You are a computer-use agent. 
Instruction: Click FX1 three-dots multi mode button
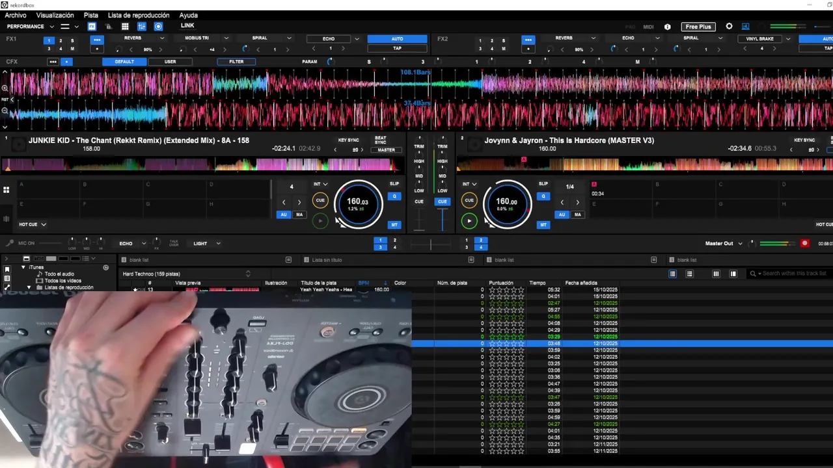[x=97, y=40]
